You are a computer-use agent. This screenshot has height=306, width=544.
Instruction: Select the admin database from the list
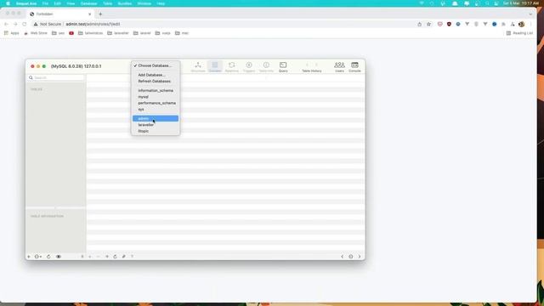click(156, 118)
